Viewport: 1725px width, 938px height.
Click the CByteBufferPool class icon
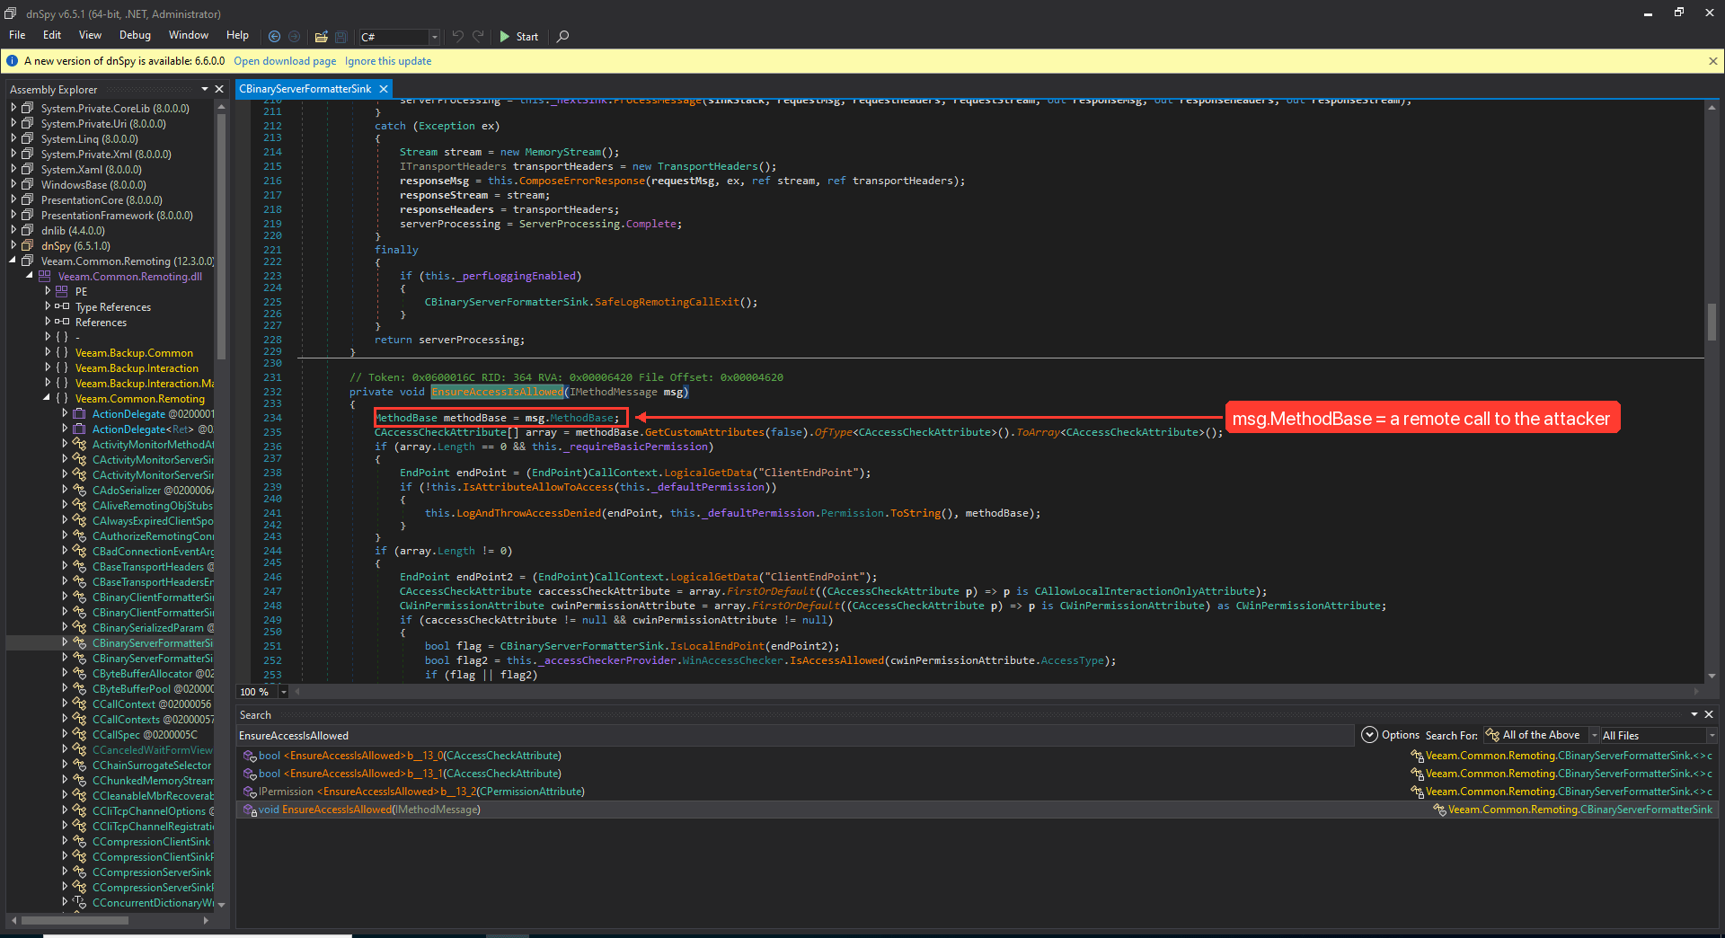click(79, 689)
